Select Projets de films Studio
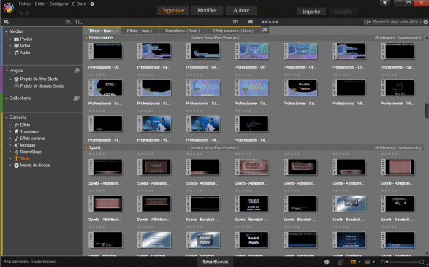Viewport: 429px width, 267px height. coord(39,80)
